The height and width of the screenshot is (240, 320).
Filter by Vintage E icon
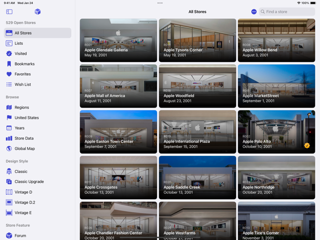click(x=9, y=213)
